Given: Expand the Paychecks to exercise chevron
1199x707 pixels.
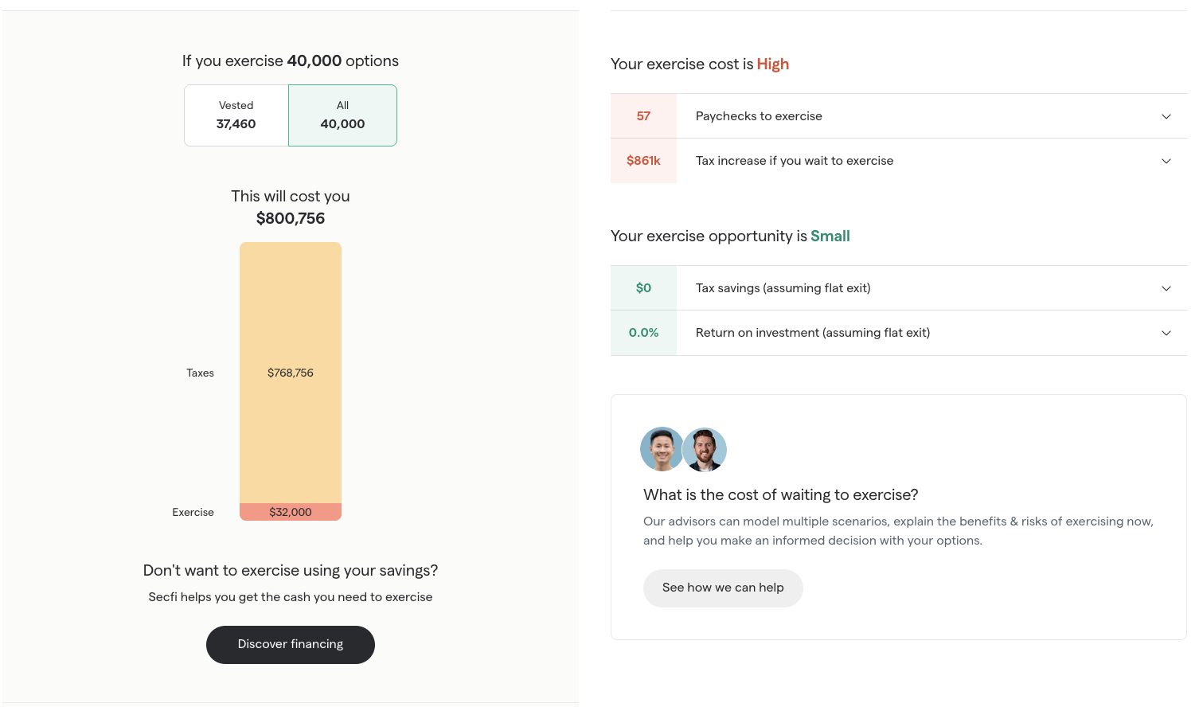Looking at the screenshot, I should pyautogui.click(x=1166, y=116).
